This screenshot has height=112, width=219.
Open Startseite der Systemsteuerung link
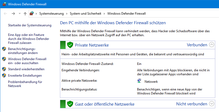30,25
